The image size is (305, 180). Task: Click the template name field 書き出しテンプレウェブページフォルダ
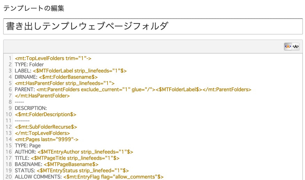(x=153, y=26)
